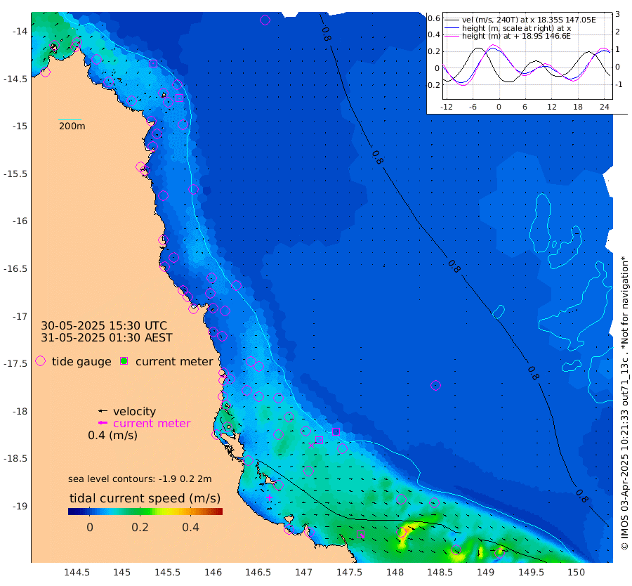The width and height of the screenshot is (632, 586).
Task: Click the inset time axis tick 12
Action: pos(552,107)
